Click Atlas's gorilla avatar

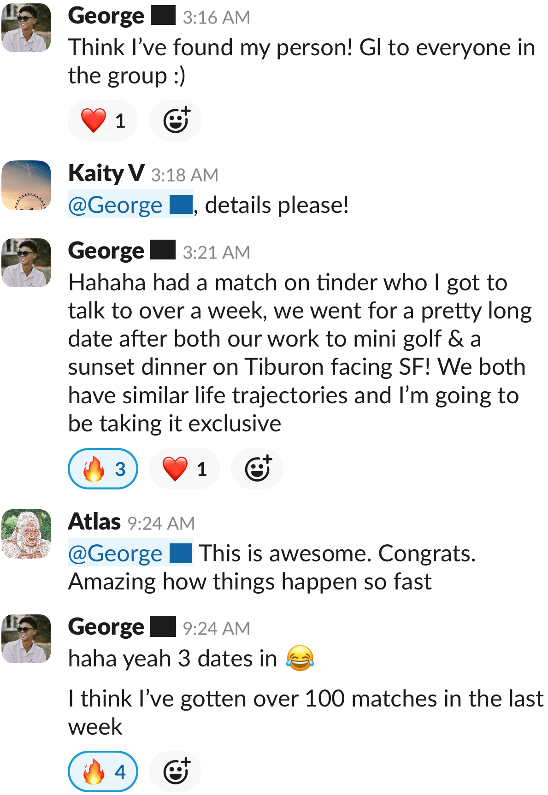[26, 534]
